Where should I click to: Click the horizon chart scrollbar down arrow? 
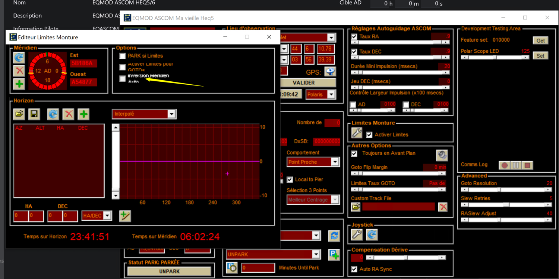point(116,195)
